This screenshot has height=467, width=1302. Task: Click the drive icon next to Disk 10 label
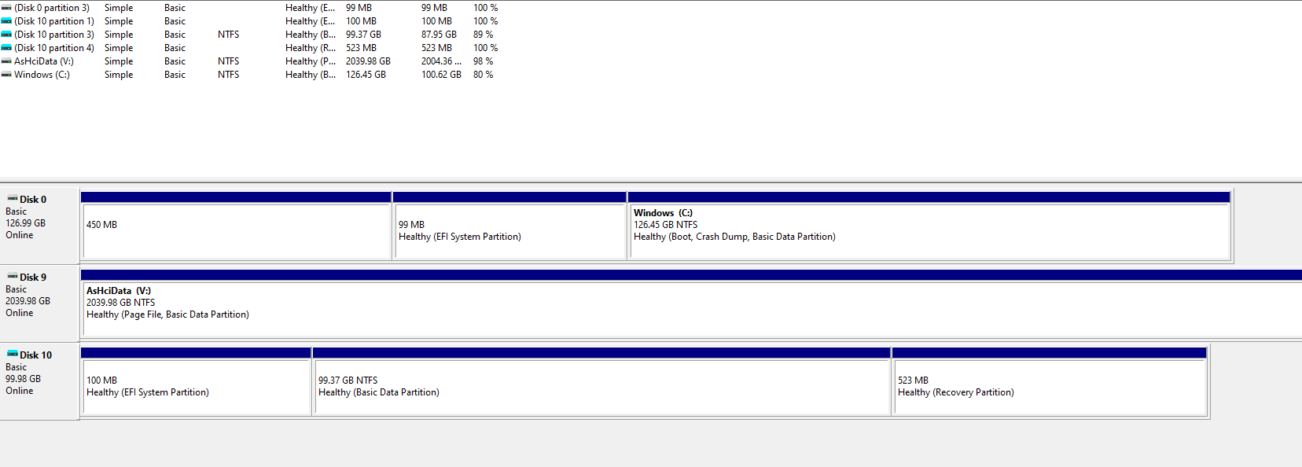tap(13, 355)
